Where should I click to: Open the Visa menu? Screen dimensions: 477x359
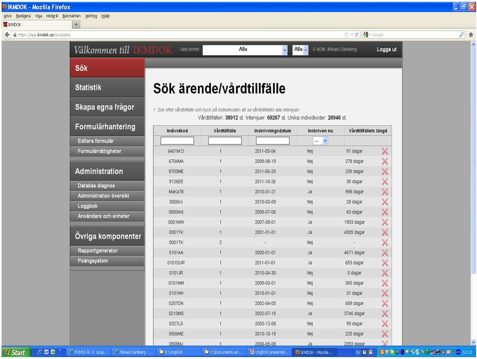point(38,16)
